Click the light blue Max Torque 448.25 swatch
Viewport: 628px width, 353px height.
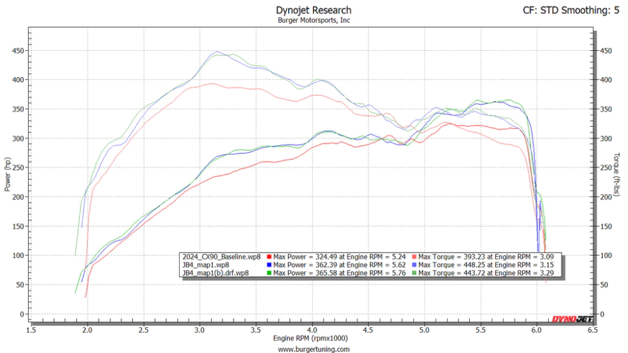(x=414, y=265)
